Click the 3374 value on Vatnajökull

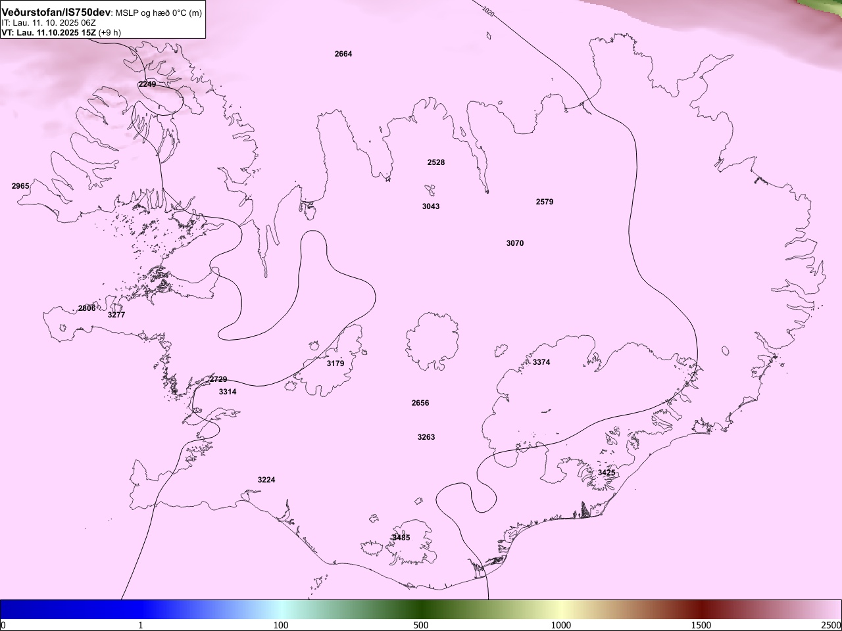pos(541,362)
